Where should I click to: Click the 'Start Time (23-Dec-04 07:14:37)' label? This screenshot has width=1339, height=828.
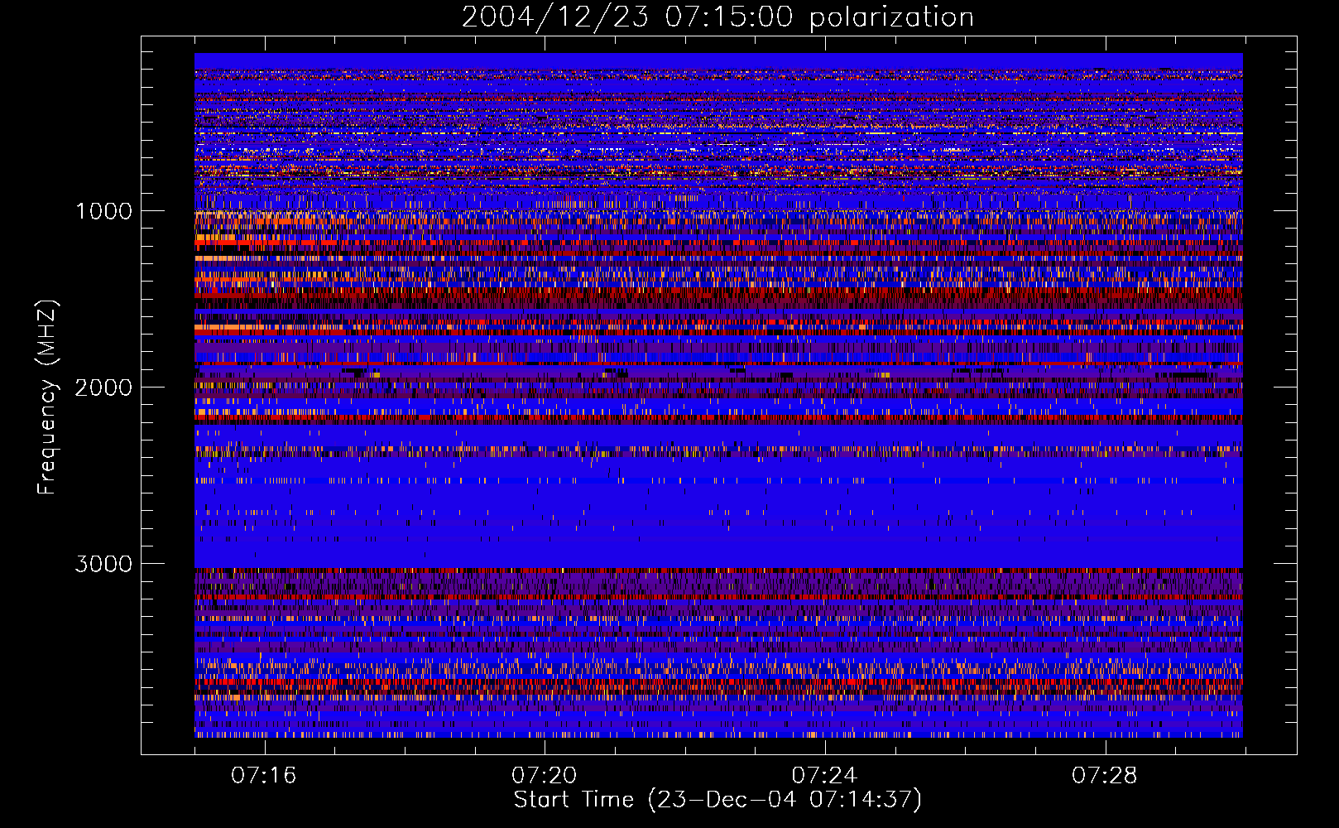click(717, 800)
